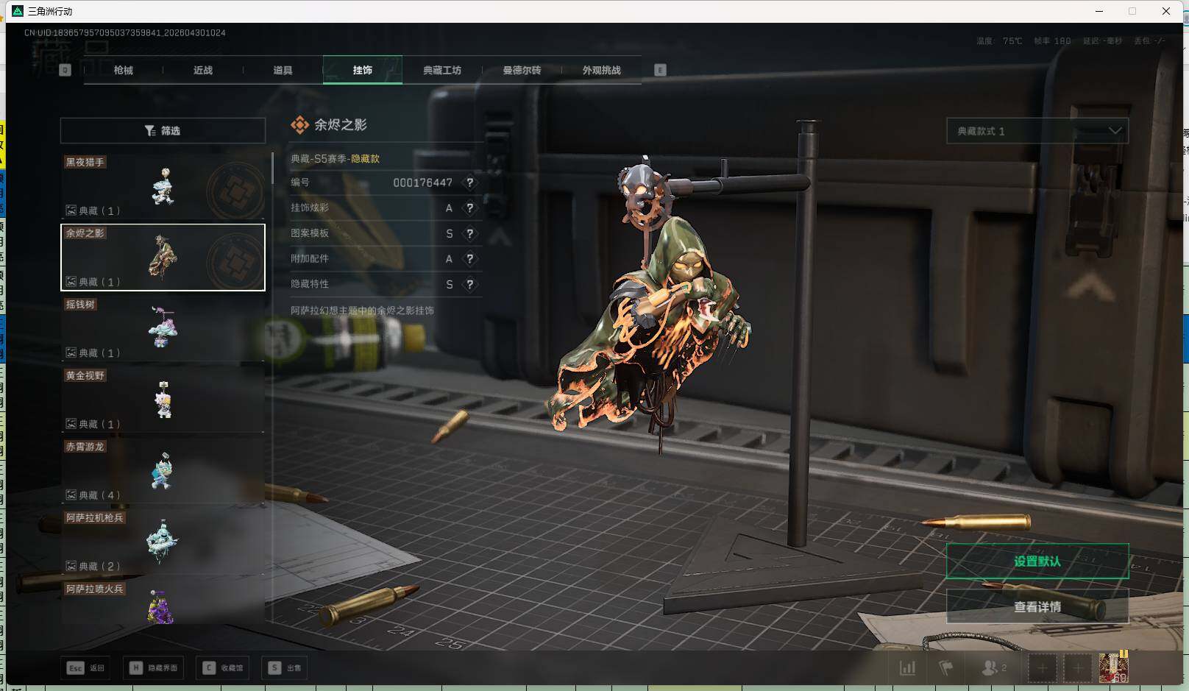Click the H 隐藏界面 button

[154, 667]
